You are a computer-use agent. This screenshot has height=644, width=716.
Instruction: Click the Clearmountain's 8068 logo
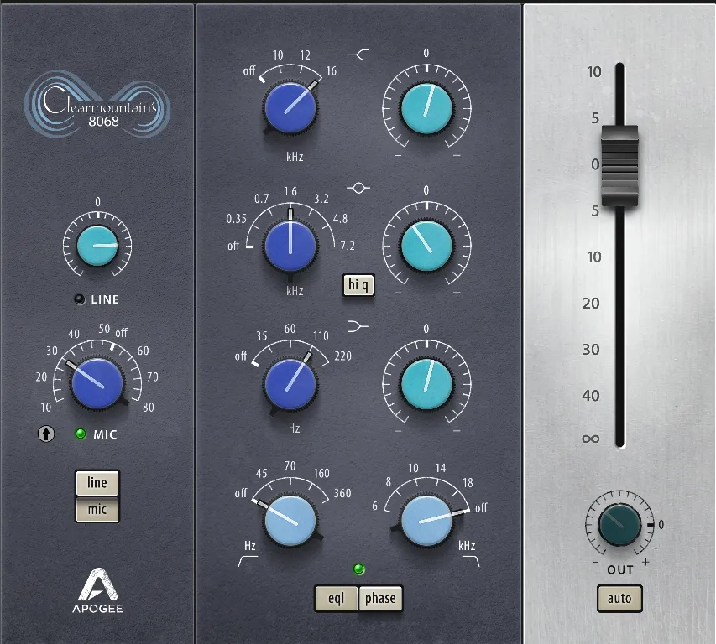click(x=97, y=105)
